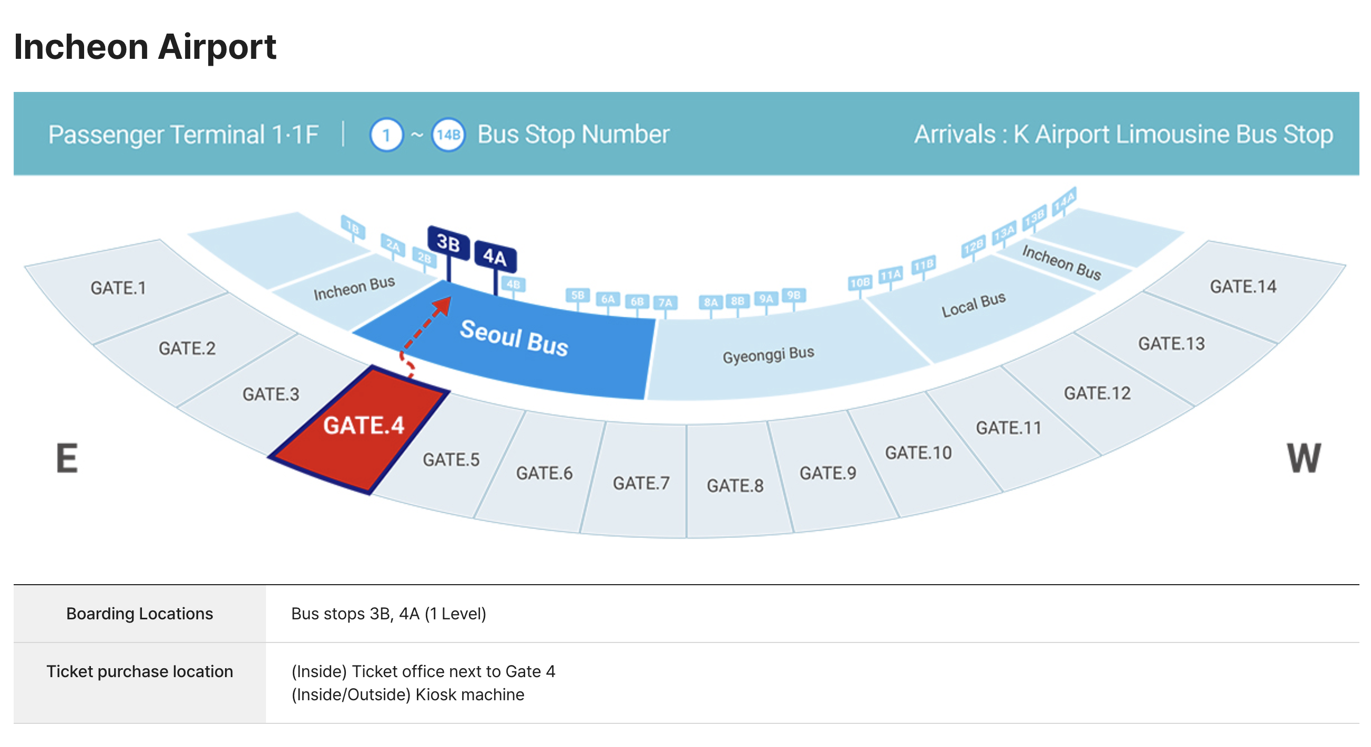Screen dimensions: 1371x747
Task: Click the Ticket purchase location row header
Action: coord(139,671)
